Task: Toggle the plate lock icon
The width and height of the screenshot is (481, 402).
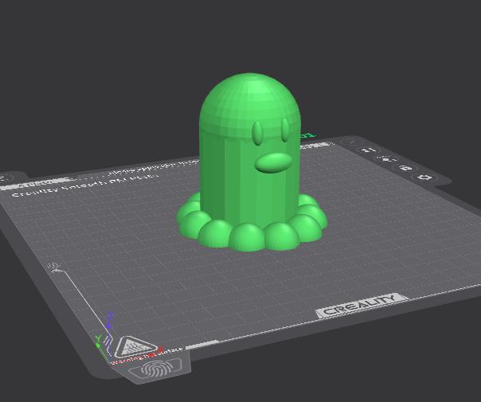Action: point(406,168)
